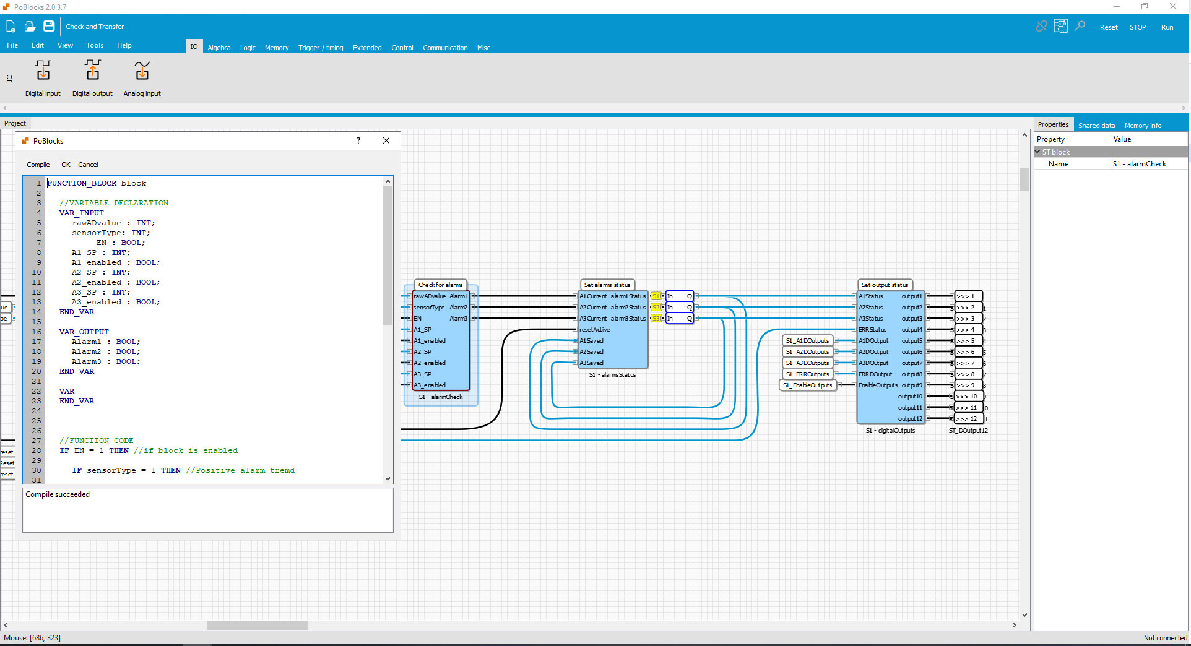Image resolution: width=1191 pixels, height=646 pixels.
Task: Open the Help menu
Action: (124, 45)
